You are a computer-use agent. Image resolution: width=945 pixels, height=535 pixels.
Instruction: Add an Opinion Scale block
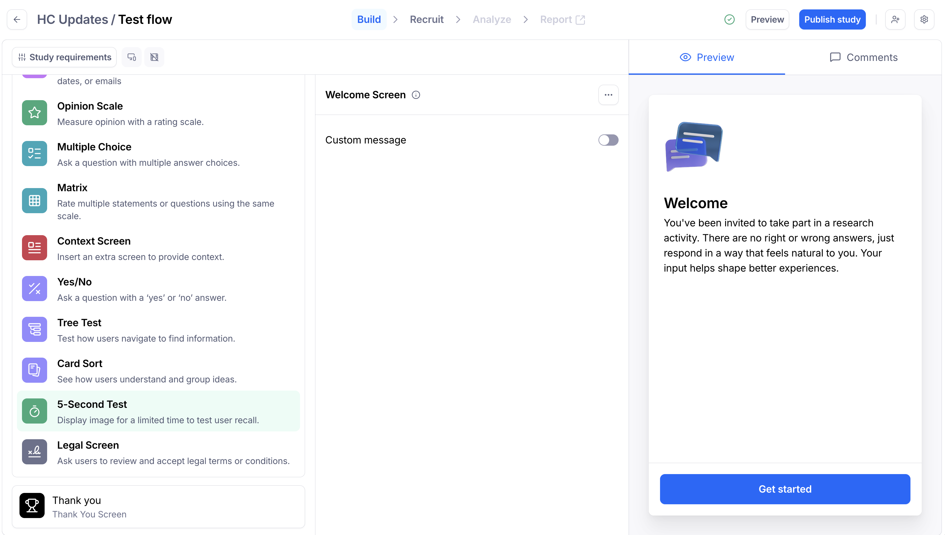(x=158, y=113)
